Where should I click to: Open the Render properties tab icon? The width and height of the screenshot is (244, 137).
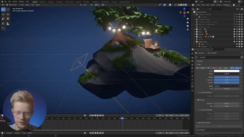pyautogui.click(x=193, y=57)
